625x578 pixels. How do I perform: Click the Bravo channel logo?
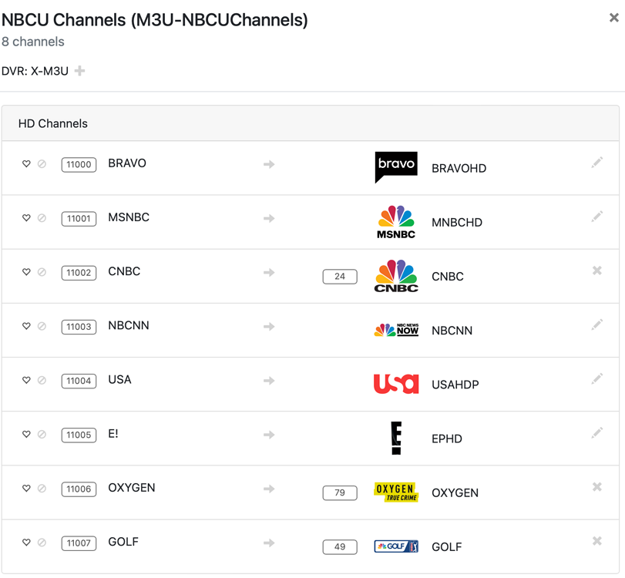395,163
